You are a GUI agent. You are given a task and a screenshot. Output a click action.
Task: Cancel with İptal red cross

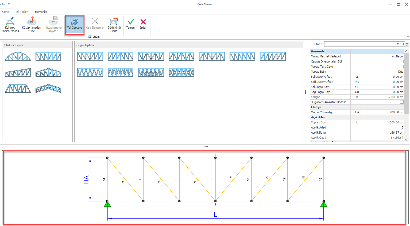tap(143, 24)
